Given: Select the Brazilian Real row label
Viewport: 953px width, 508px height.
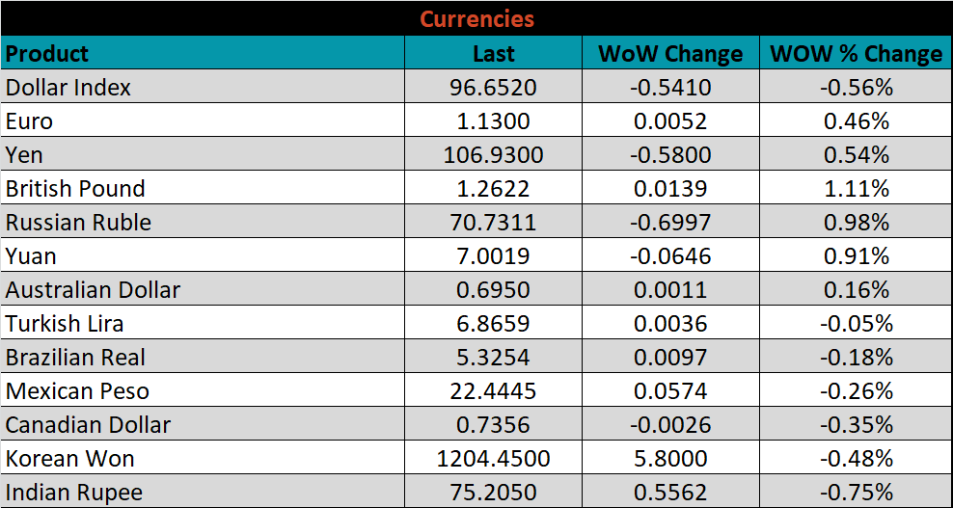Looking at the screenshot, I should tap(75, 358).
